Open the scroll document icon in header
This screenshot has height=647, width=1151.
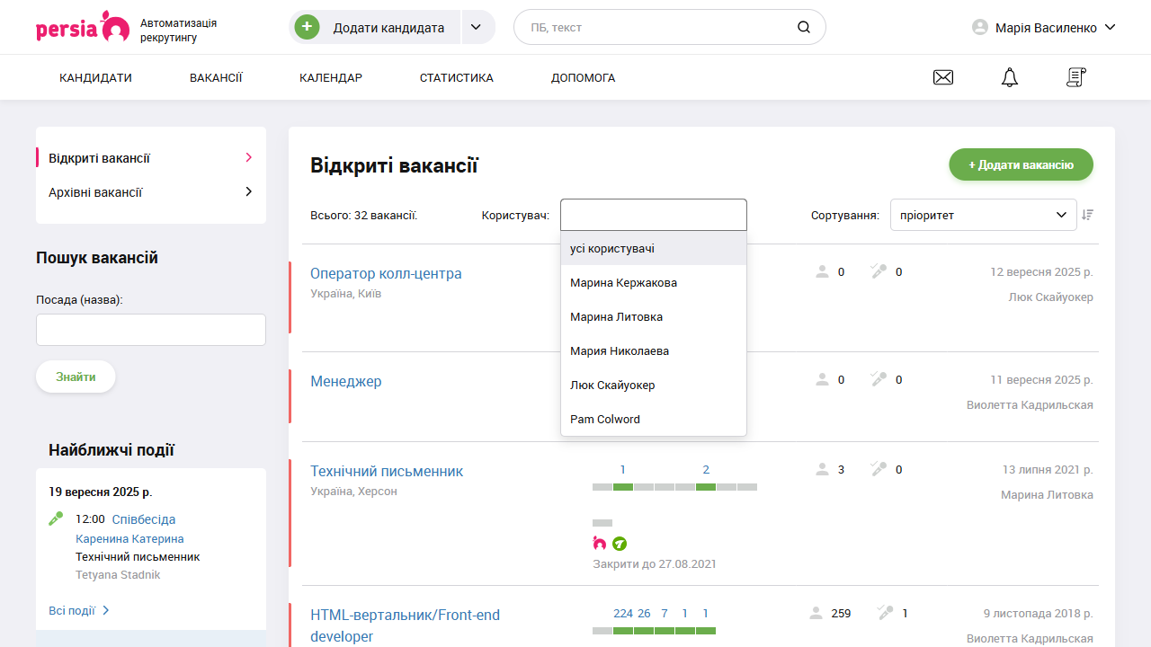tap(1075, 78)
